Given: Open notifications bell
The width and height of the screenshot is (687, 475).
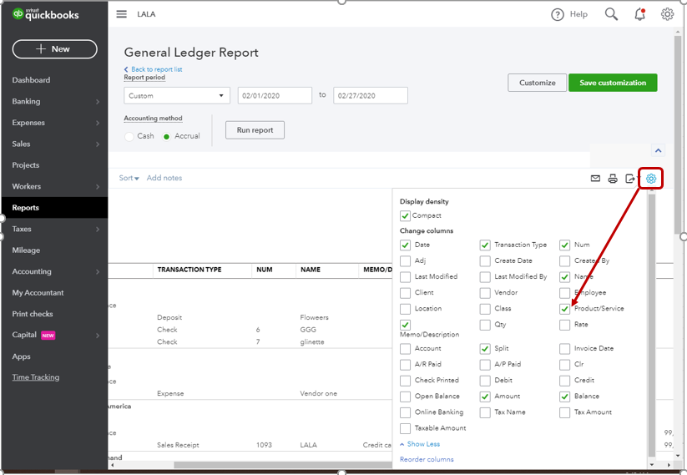Looking at the screenshot, I should [x=639, y=14].
